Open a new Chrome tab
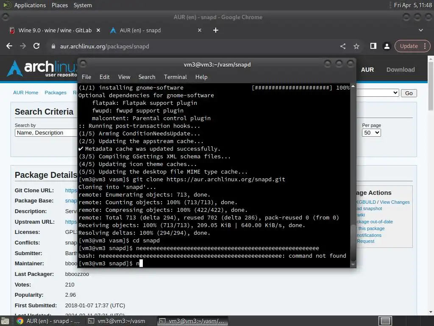The image size is (434, 326). (216, 30)
